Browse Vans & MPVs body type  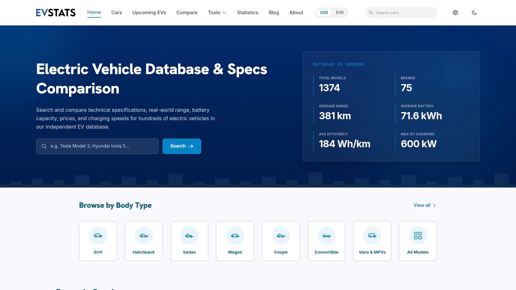click(x=372, y=241)
